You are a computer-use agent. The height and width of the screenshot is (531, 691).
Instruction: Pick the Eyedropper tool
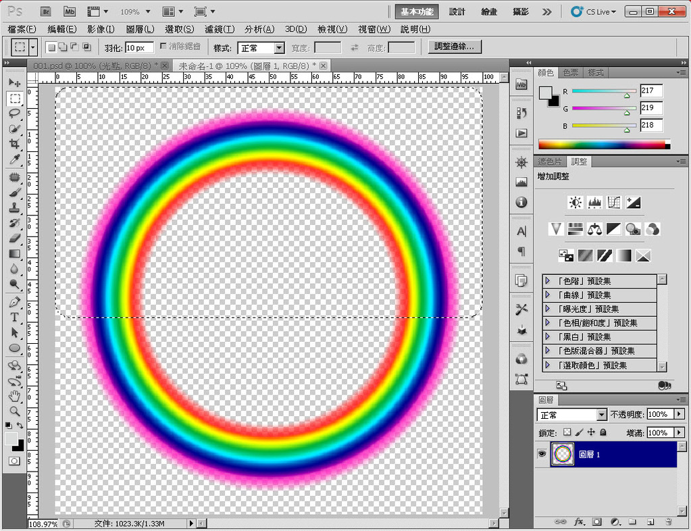[14, 159]
